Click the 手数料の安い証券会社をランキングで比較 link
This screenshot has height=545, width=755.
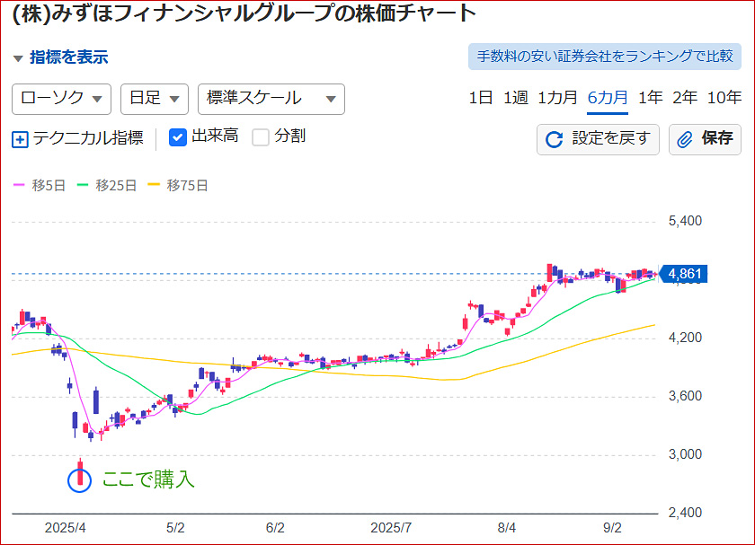point(606,55)
